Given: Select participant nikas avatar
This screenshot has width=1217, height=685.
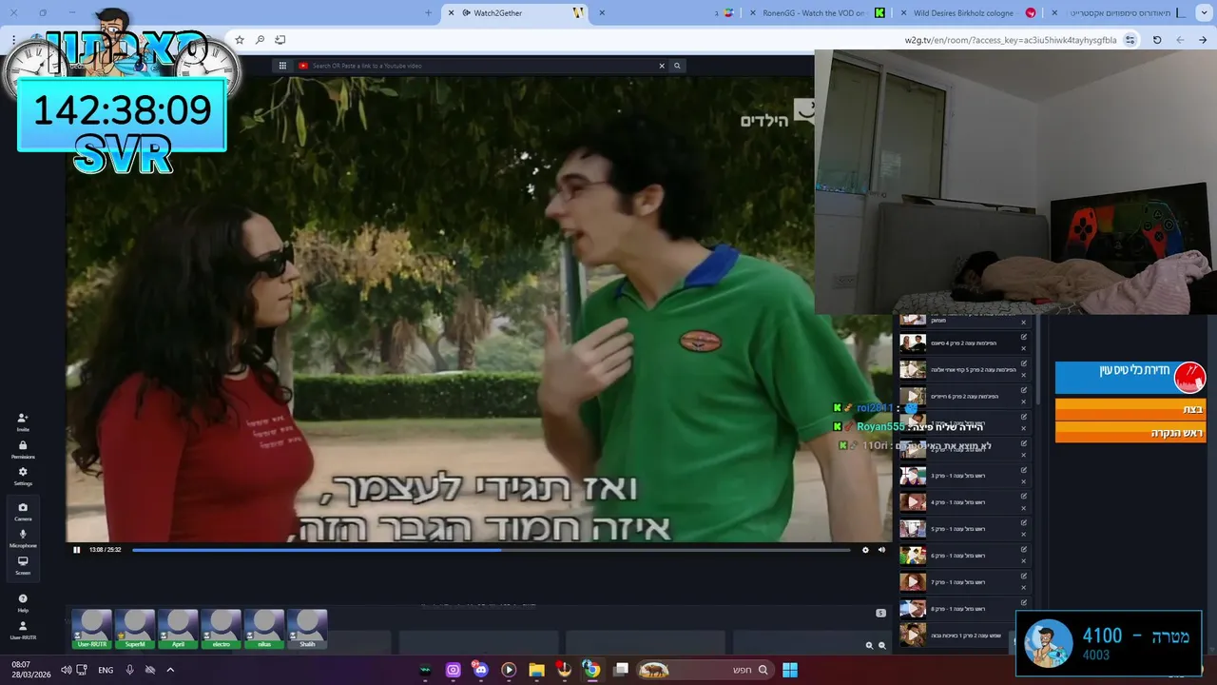Looking at the screenshot, I should point(264,629).
